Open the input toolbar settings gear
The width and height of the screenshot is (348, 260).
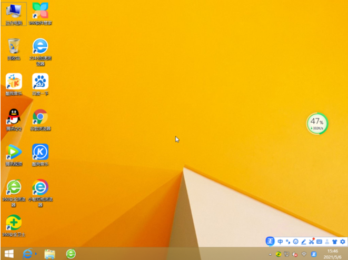[342, 241]
